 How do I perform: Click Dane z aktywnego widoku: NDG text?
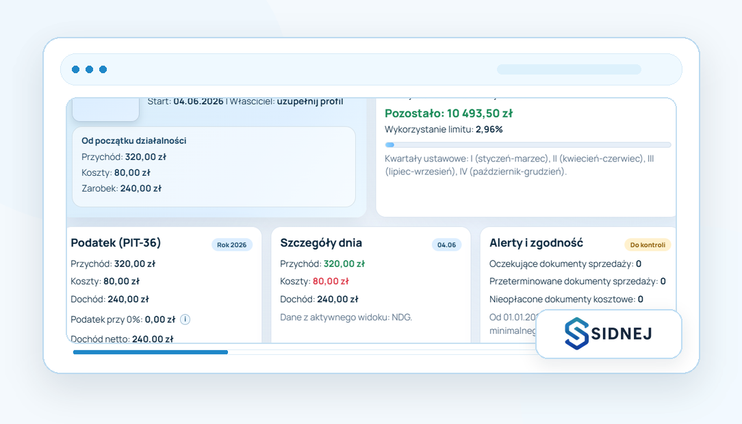(x=346, y=317)
